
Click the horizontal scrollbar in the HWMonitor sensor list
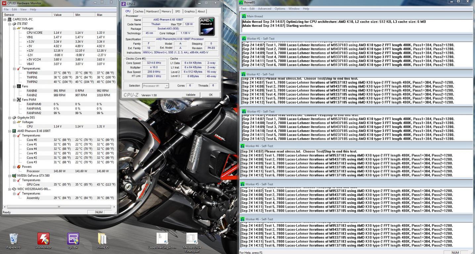[x=59, y=207]
